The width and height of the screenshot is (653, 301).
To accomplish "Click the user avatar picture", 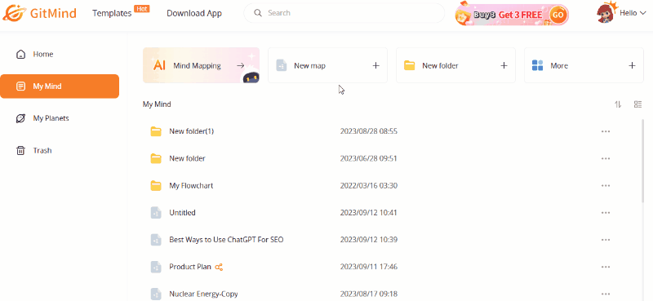I will pos(606,13).
